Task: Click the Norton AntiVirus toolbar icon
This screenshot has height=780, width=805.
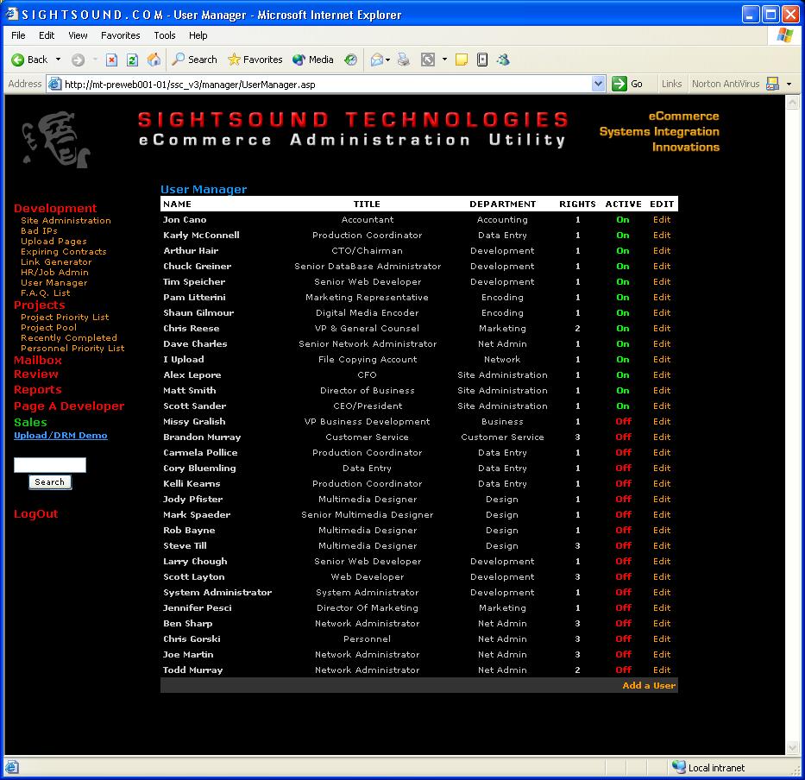Action: (x=772, y=84)
